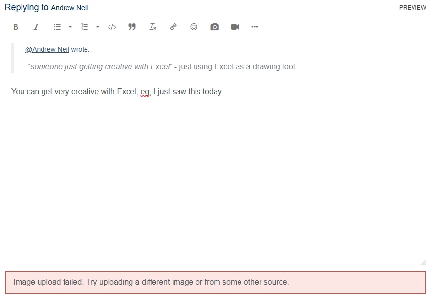Toggle bold formatting
This screenshot has width=435, height=300.
(x=16, y=27)
